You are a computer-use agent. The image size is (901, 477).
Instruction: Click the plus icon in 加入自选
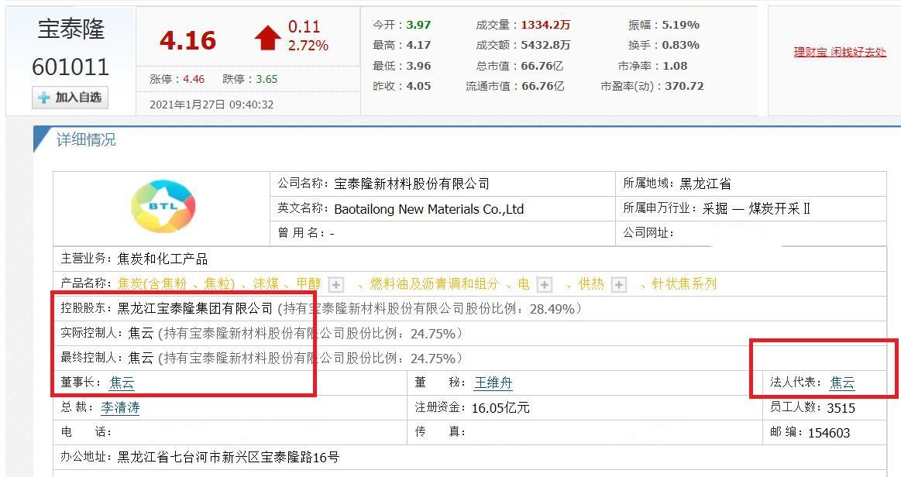point(44,98)
